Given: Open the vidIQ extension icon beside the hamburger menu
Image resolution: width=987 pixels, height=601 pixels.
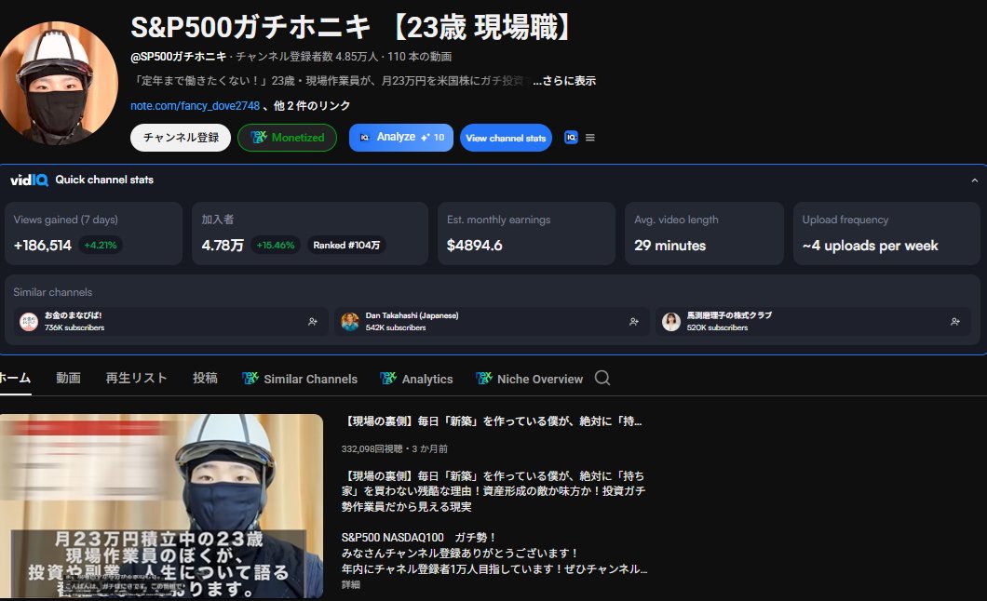Looking at the screenshot, I should (571, 137).
